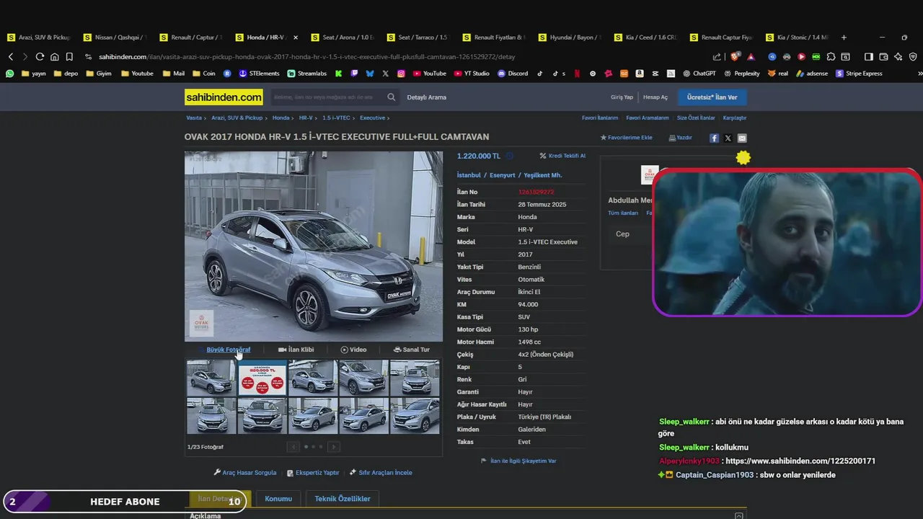Image resolution: width=923 pixels, height=519 pixels.
Task: Open a new browser tab with plus
Action: [x=844, y=37]
